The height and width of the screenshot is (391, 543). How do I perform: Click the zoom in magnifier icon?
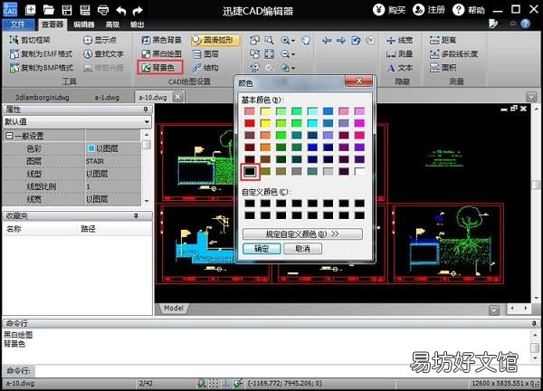coord(285,40)
